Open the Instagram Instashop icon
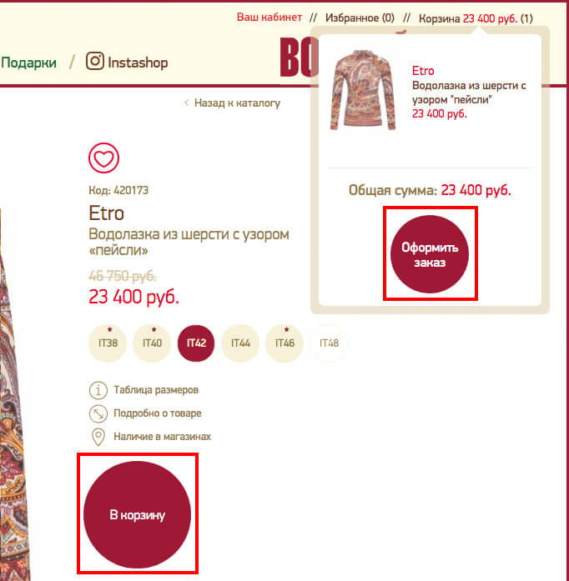The height and width of the screenshot is (581, 569). tap(95, 61)
